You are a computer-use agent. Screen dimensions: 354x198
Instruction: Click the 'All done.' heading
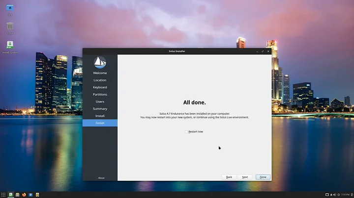[194, 102]
